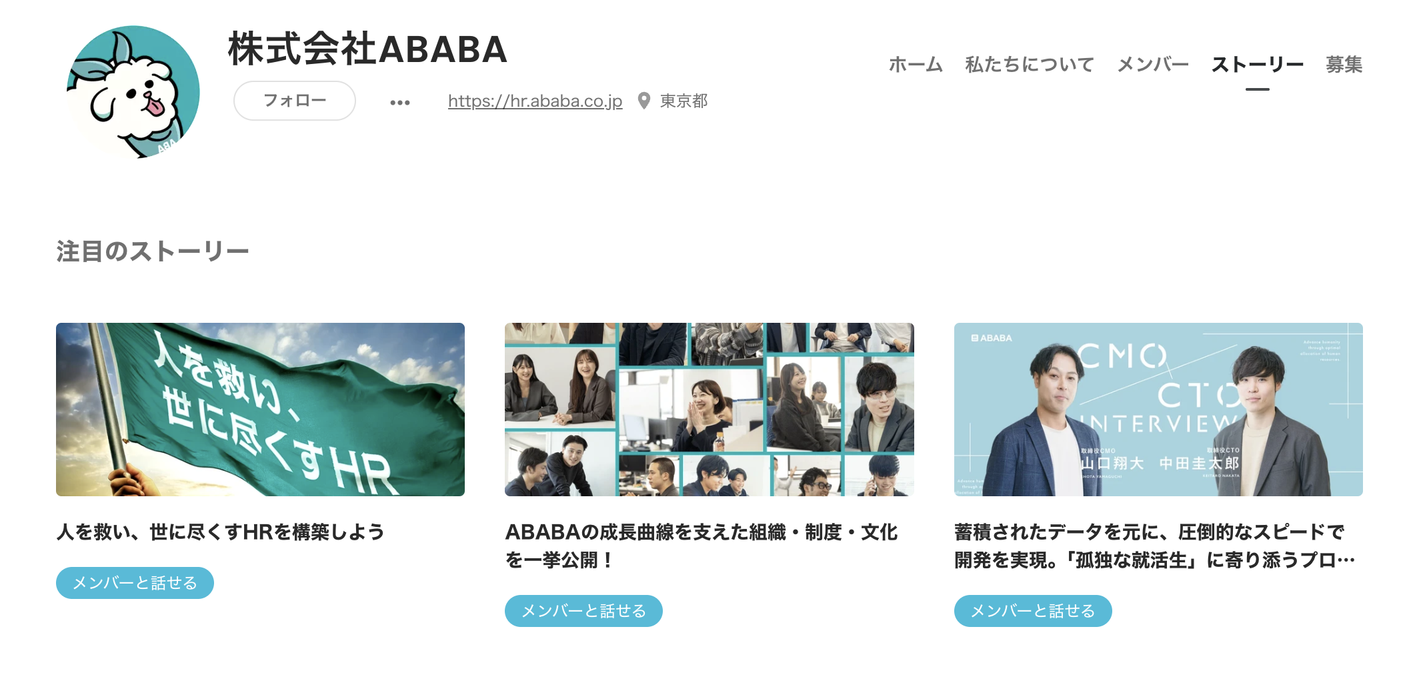This screenshot has width=1419, height=687.
Task: Go to the ホーム tab
Action: 916,65
